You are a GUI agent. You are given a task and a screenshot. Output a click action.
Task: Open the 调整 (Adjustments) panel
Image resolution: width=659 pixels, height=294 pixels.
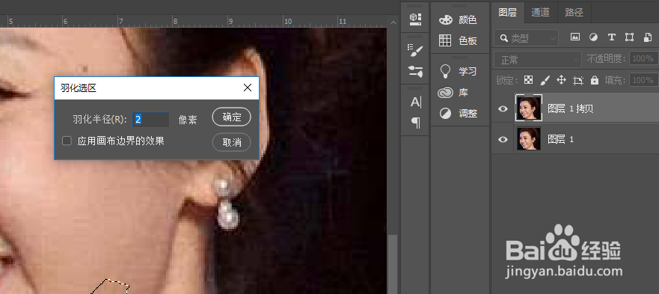[458, 113]
